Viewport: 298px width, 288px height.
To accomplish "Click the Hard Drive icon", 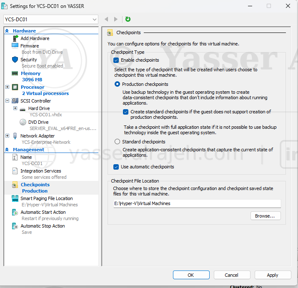I will click(23, 109).
